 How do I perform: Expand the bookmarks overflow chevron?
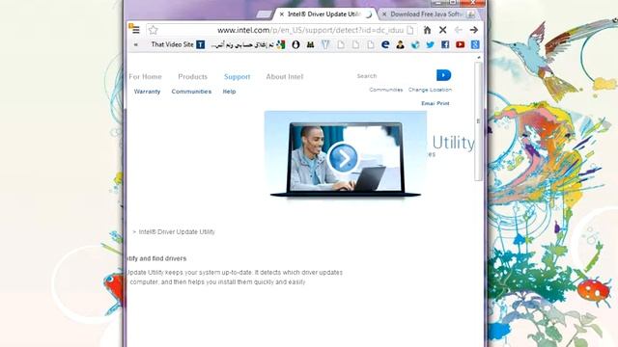pos(135,45)
